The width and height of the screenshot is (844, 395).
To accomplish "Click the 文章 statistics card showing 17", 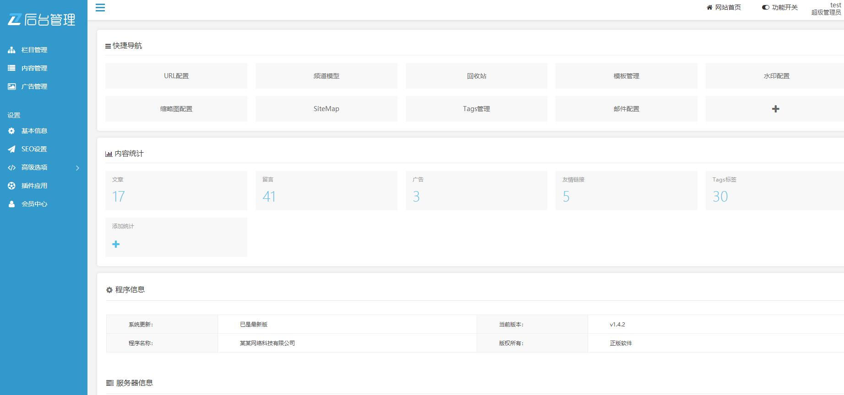I will 176,191.
